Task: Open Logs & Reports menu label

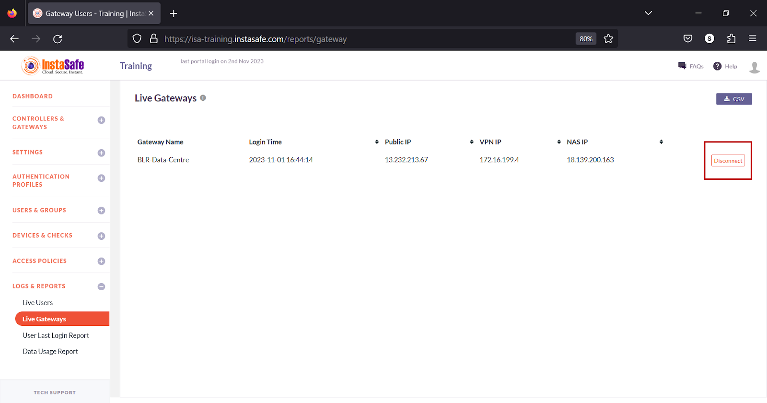Action: click(39, 286)
